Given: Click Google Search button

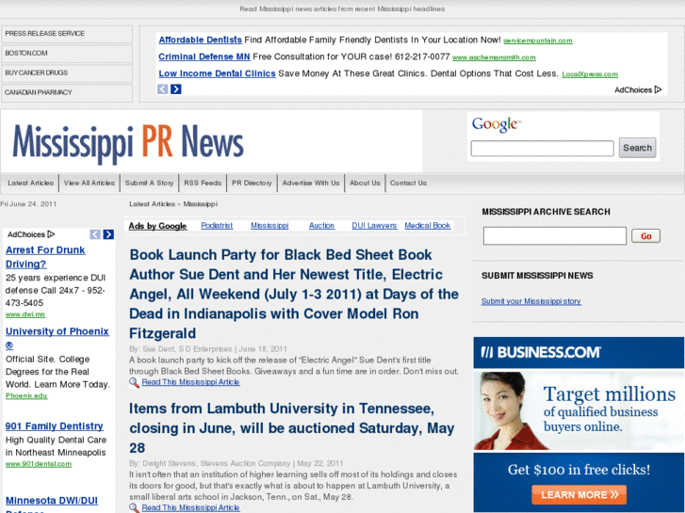Looking at the screenshot, I should [637, 148].
